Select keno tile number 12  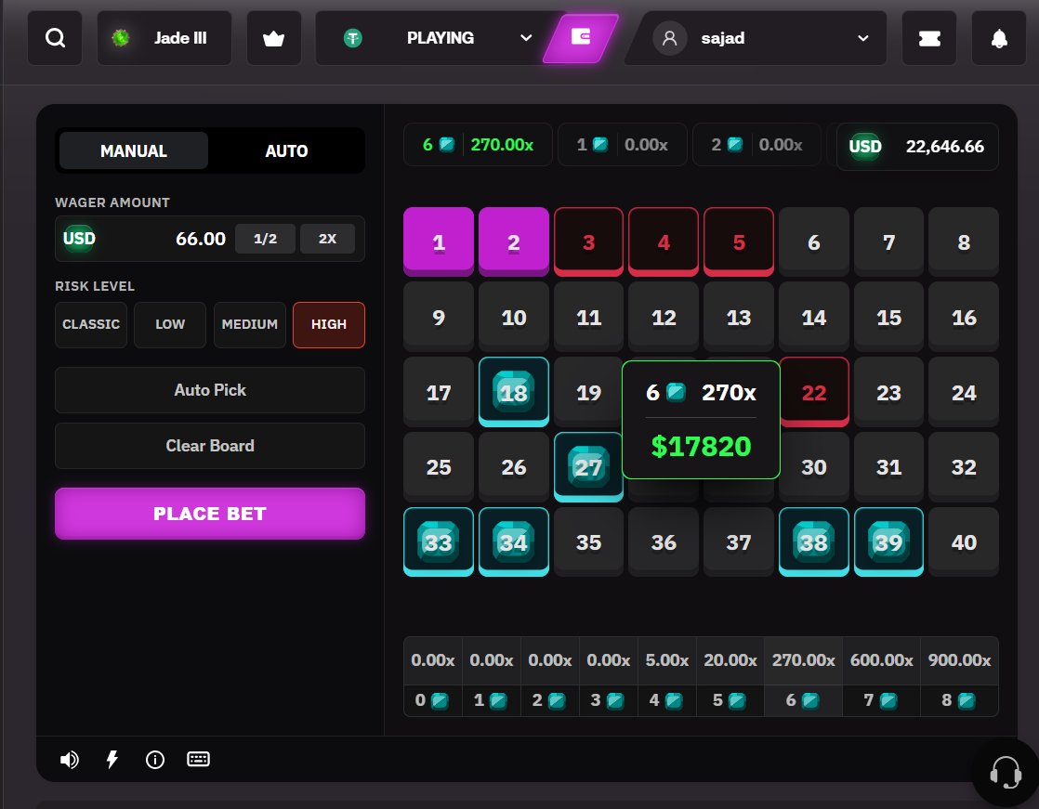pyautogui.click(x=664, y=317)
